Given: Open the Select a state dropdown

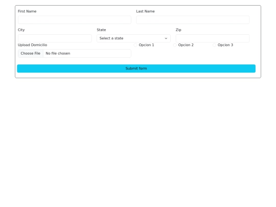Looking at the screenshot, I should [x=133, y=38].
